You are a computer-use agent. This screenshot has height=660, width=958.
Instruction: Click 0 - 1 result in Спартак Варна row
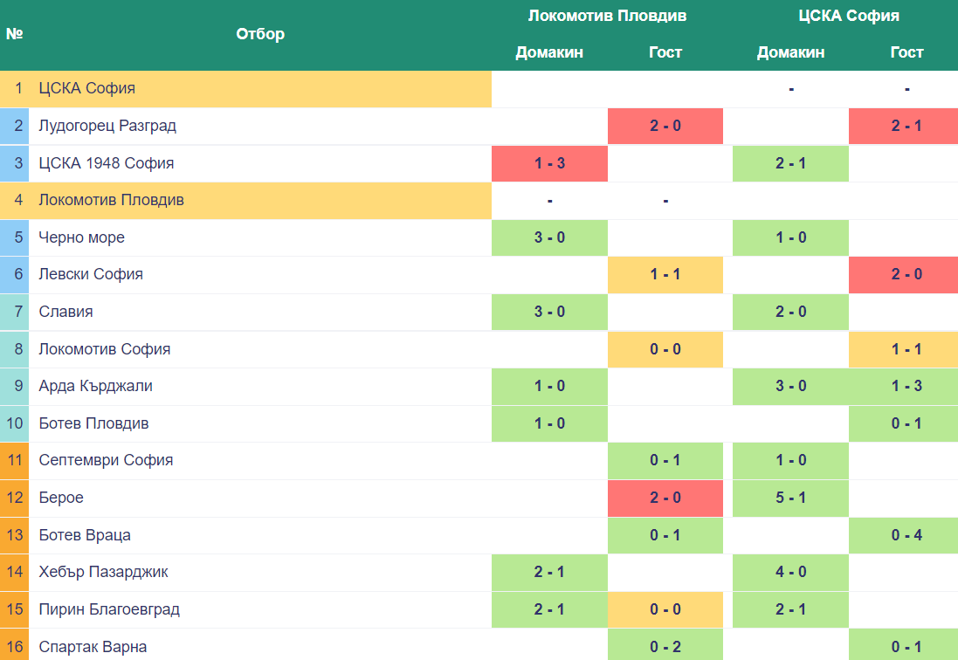(904, 645)
